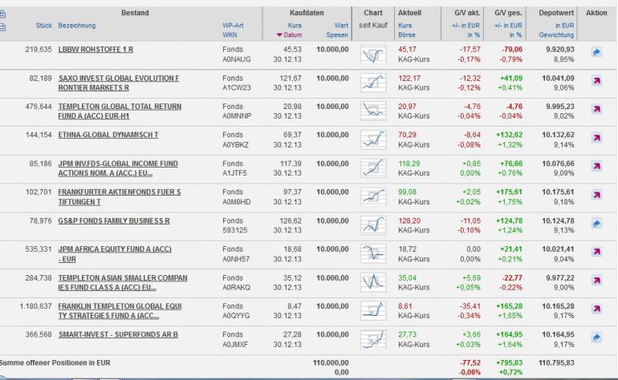Sort the table by Bezeichnung
This screenshot has height=380, width=618.
76,26
